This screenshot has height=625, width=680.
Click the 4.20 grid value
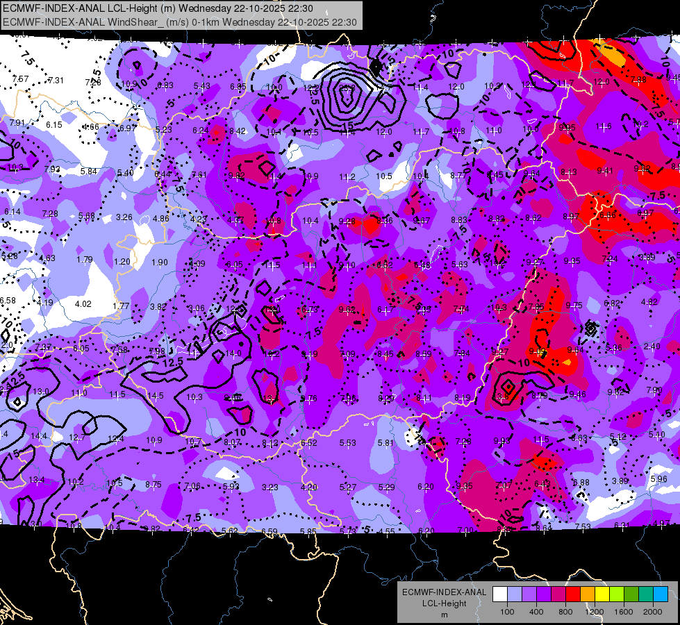pos(309,487)
